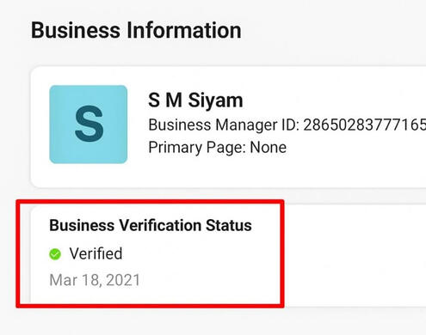Viewport: 426px width, 335px height.
Task: Click the Verified status text
Action: coord(96,253)
